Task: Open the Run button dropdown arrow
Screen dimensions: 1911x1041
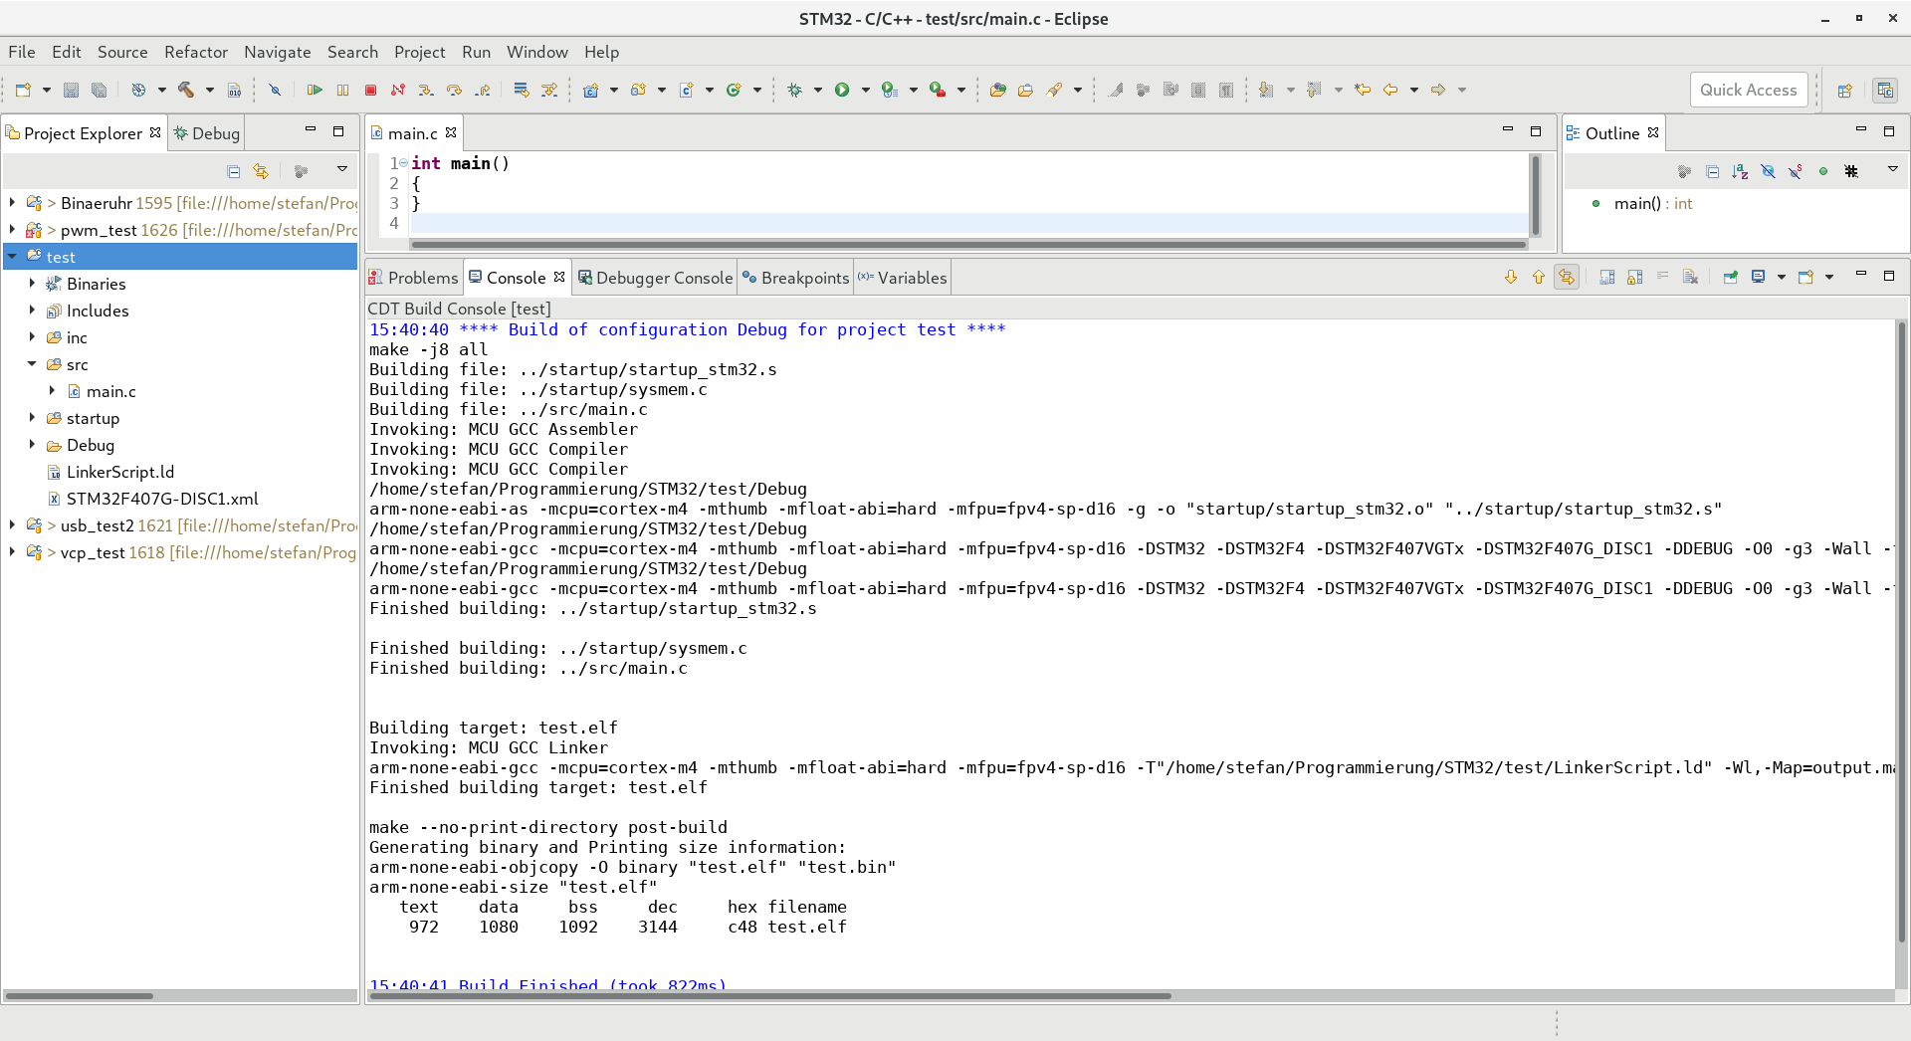Action: pos(865,90)
